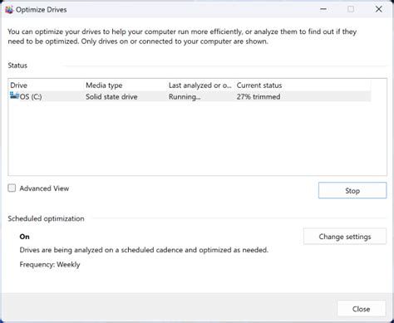Click the Frequency: Weekly text

coord(50,265)
